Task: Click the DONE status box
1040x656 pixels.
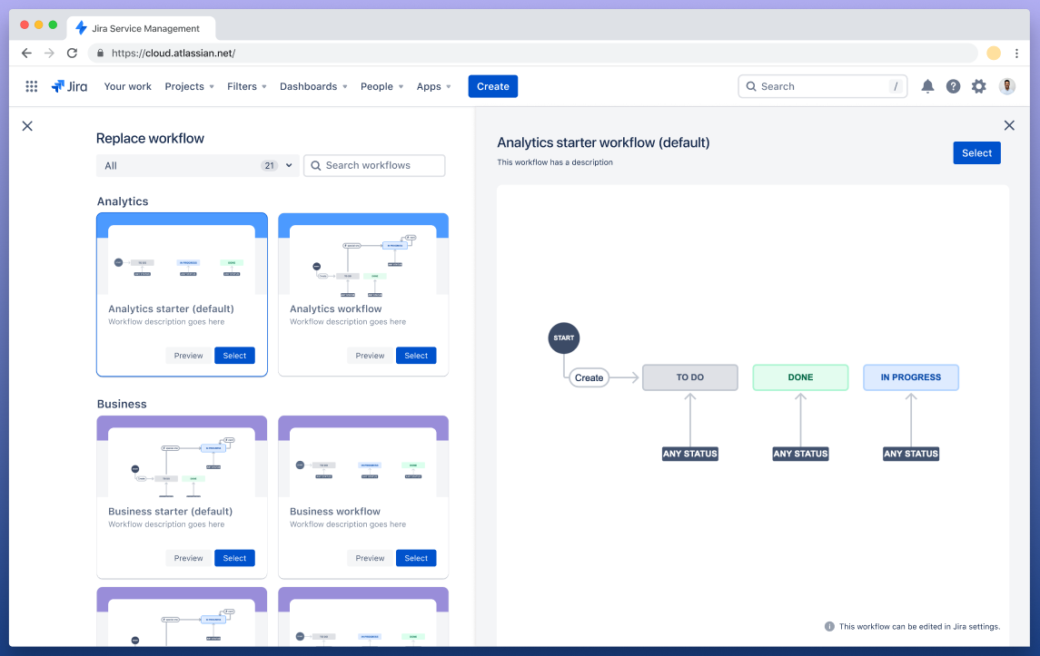Action: (800, 377)
